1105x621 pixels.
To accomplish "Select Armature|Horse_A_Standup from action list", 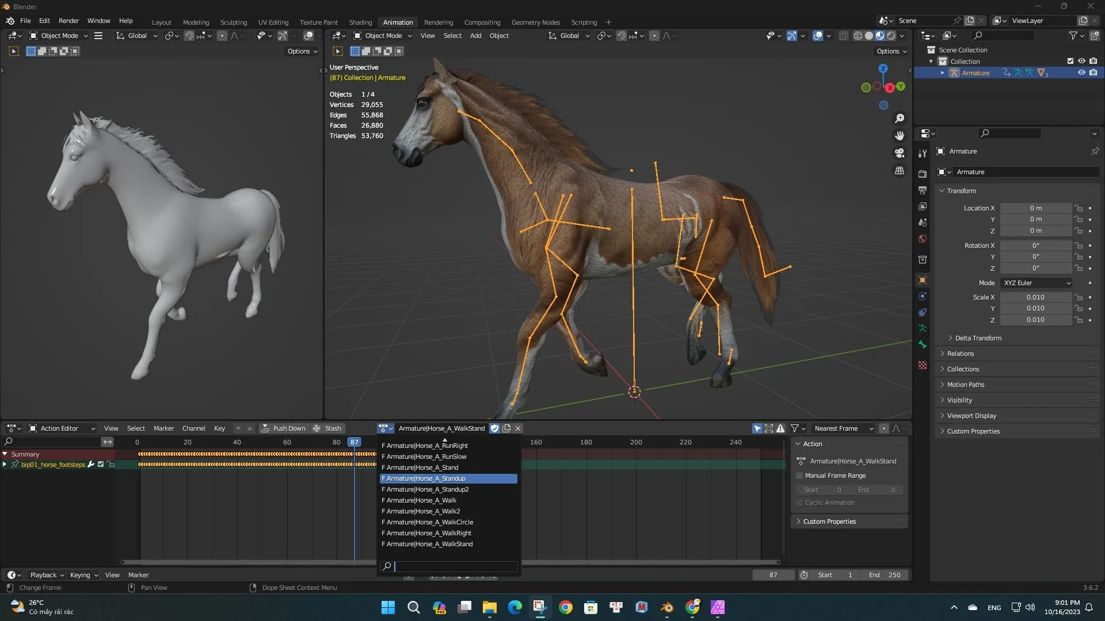I will click(x=448, y=478).
